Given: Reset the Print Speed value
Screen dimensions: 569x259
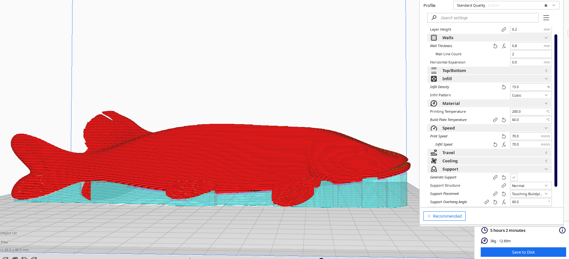Looking at the screenshot, I should (504, 136).
